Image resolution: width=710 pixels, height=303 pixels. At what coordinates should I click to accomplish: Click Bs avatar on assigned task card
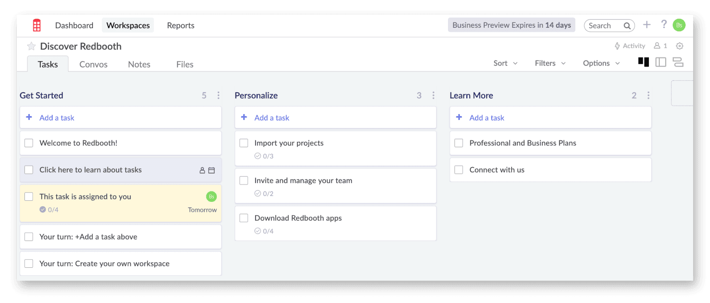pos(211,196)
